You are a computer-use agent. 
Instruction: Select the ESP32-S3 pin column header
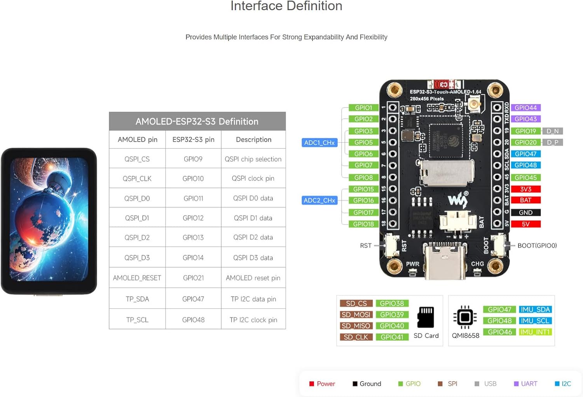(193, 139)
